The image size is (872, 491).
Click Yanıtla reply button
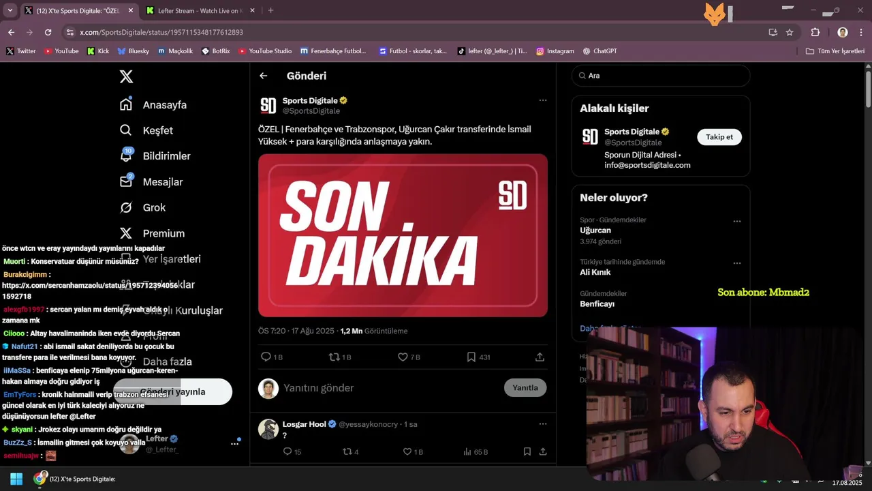[525, 387]
